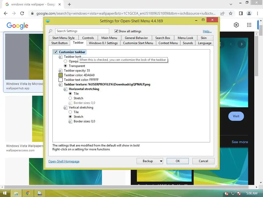Viewport: 263px width, 197px height.
Task: Click gear icon next to Taskbar texture
Action: (60, 84)
